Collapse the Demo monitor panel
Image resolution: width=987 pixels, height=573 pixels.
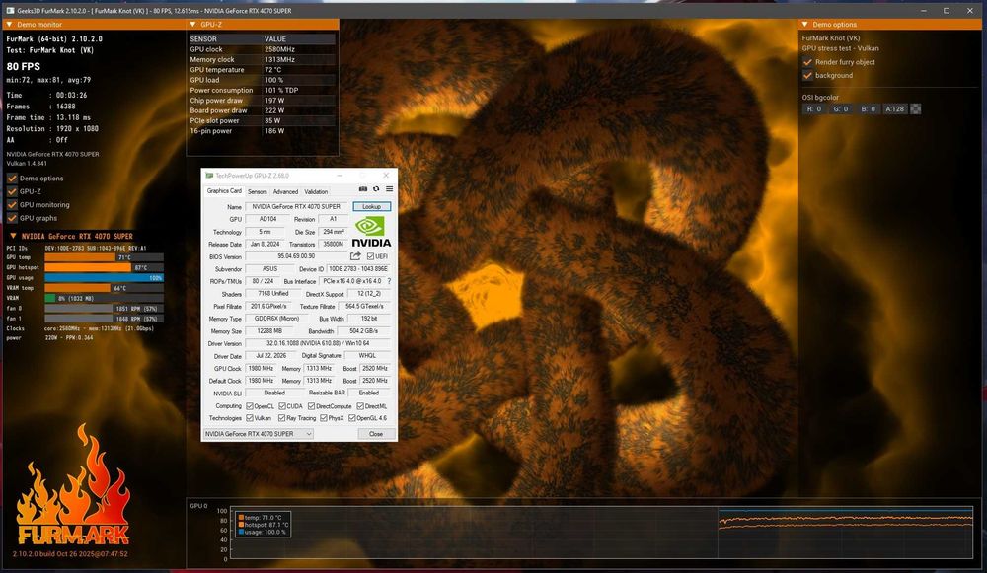(x=9, y=25)
